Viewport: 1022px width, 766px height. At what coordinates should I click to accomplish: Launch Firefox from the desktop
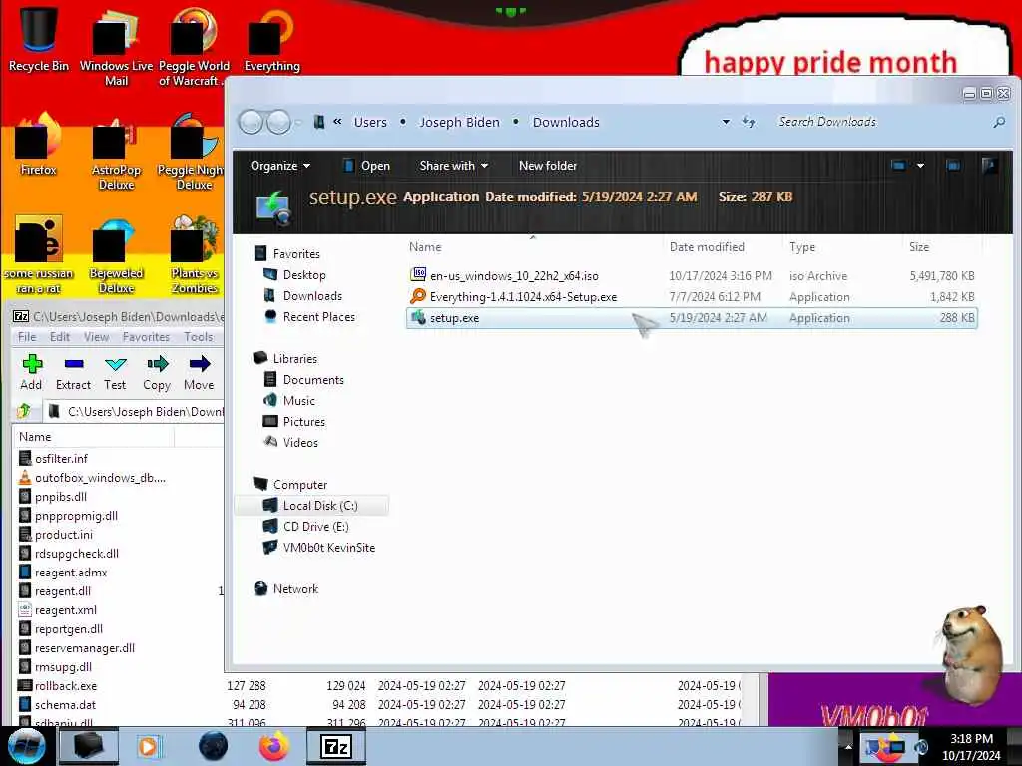tap(38, 145)
